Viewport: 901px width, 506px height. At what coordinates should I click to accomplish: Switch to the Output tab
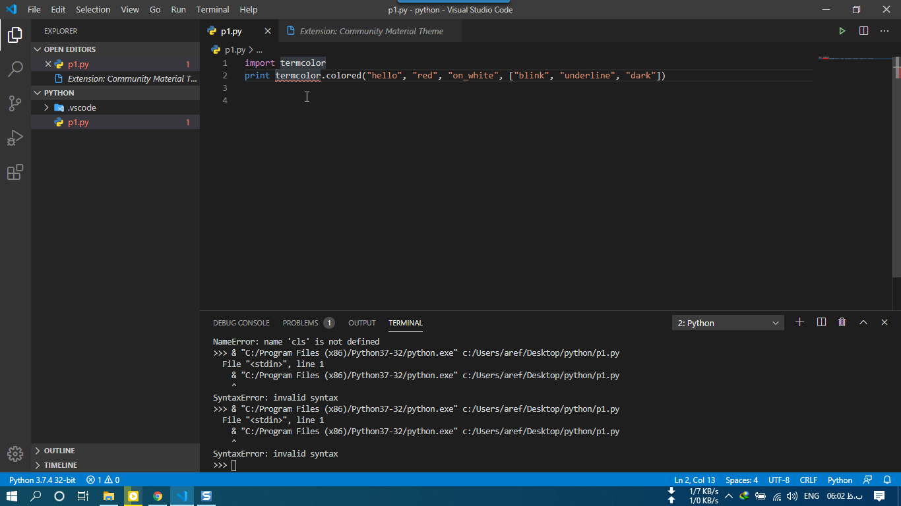point(362,323)
